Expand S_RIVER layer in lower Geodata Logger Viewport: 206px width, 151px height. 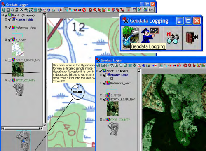(x=101, y=95)
